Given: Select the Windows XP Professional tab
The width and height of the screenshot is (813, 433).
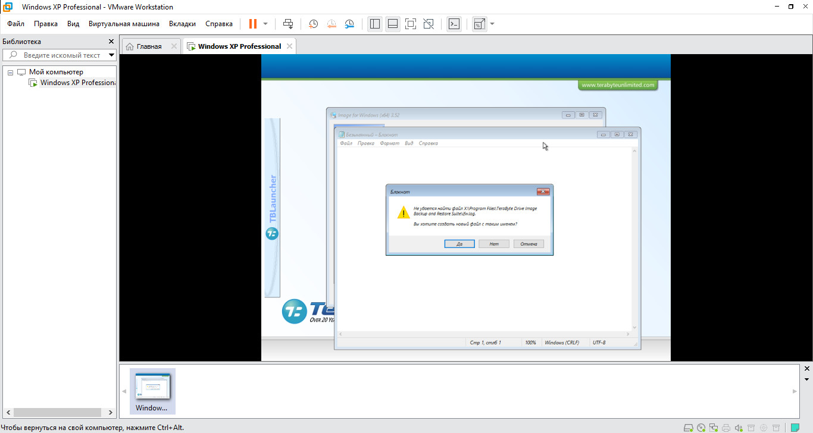Looking at the screenshot, I should (x=239, y=46).
